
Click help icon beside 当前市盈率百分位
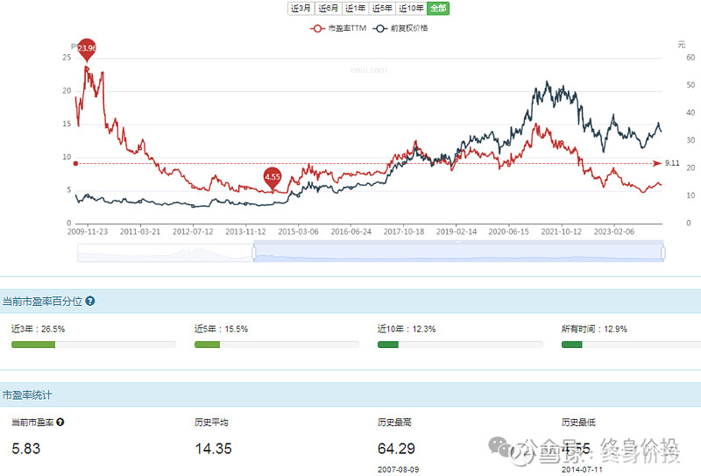[90, 301]
